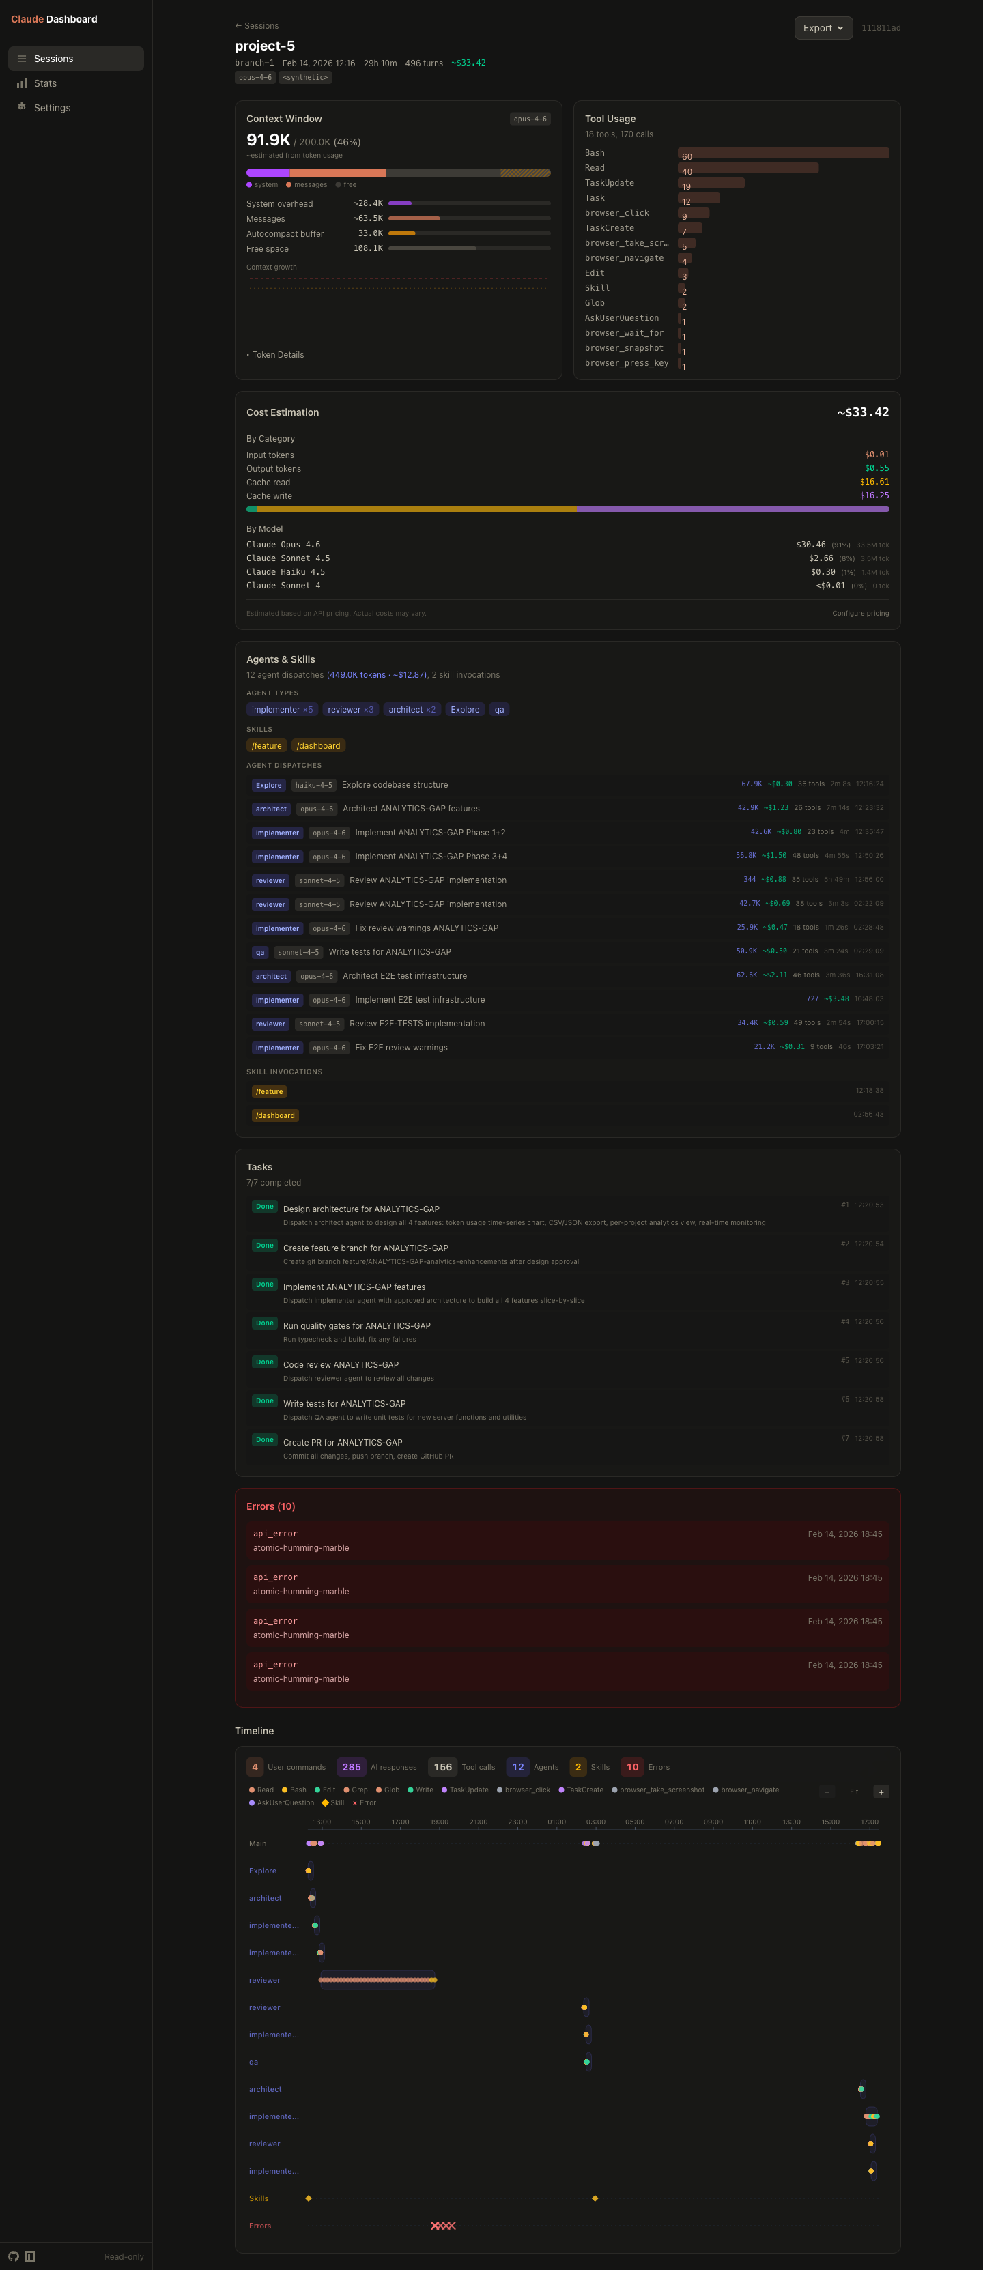Screen dimensions: 983x2270
Task: Click the /feature skill tag under Skills
Action: click(266, 745)
